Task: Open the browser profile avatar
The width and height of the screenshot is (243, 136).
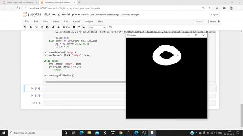Action: [231, 8]
